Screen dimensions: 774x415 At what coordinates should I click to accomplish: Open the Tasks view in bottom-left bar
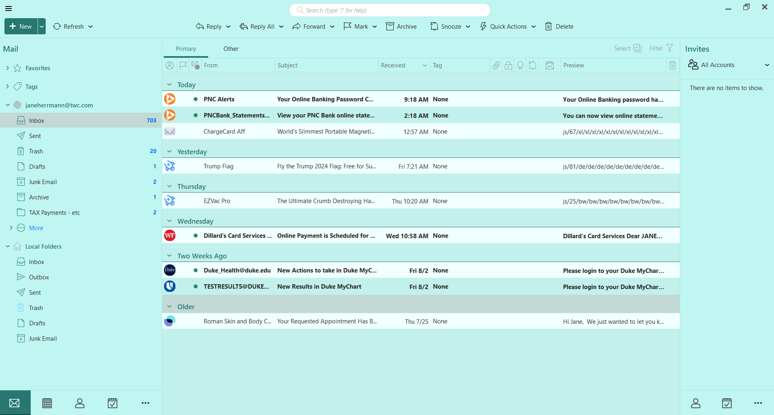click(x=113, y=403)
